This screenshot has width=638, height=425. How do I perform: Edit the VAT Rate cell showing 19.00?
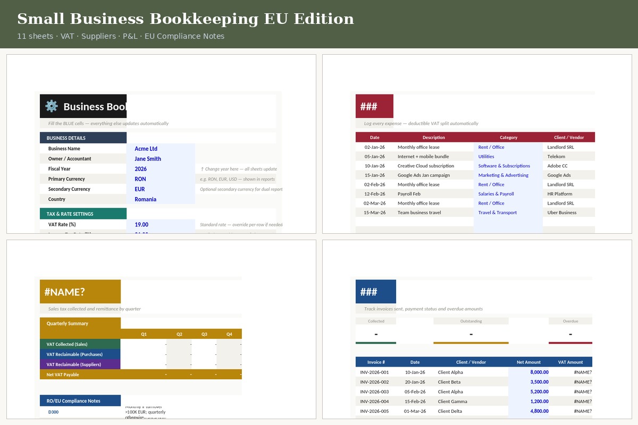[x=141, y=224]
